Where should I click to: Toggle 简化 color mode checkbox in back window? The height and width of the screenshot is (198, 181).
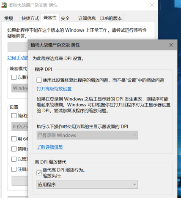pos(14,116)
